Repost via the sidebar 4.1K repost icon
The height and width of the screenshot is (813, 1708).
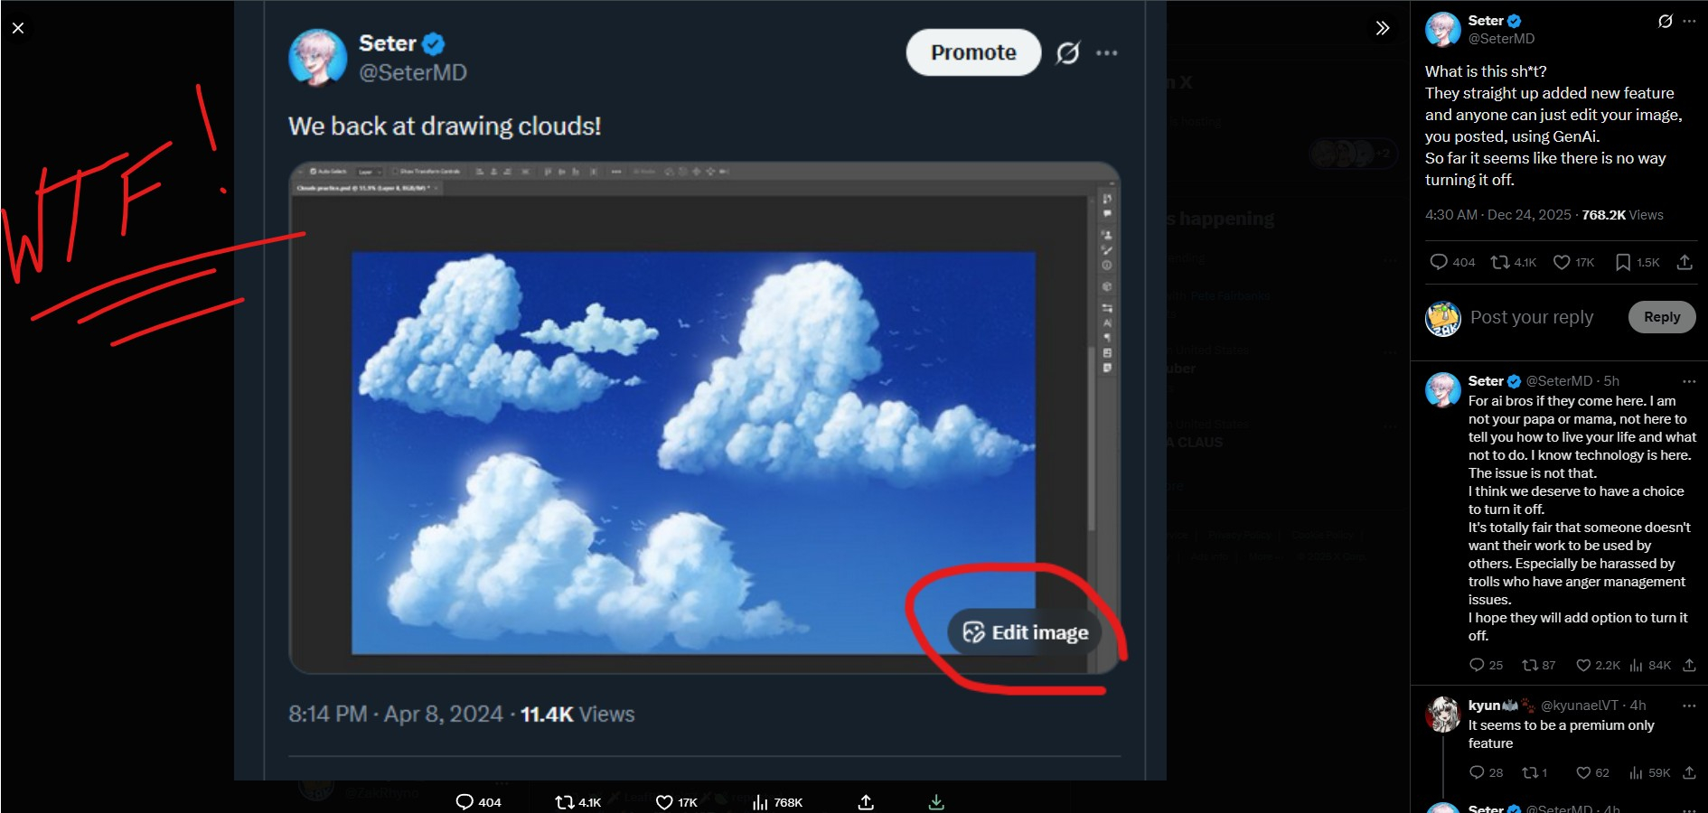(x=1500, y=262)
